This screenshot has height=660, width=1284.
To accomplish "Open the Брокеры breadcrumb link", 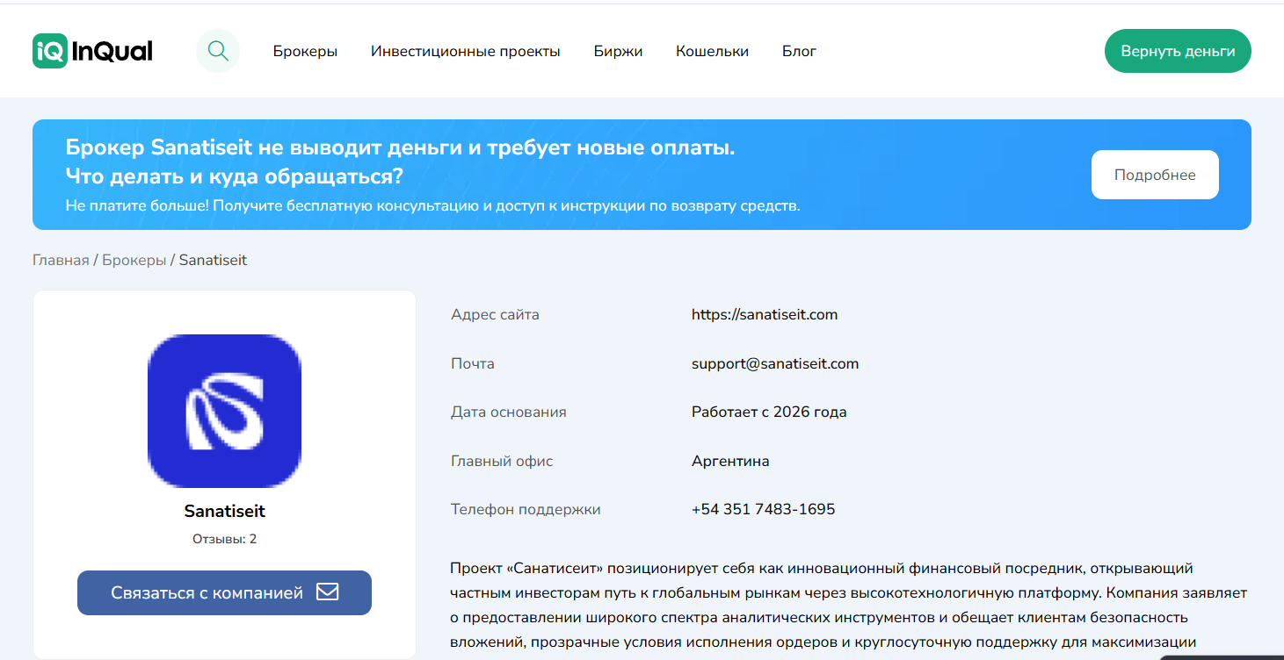I will [134, 260].
